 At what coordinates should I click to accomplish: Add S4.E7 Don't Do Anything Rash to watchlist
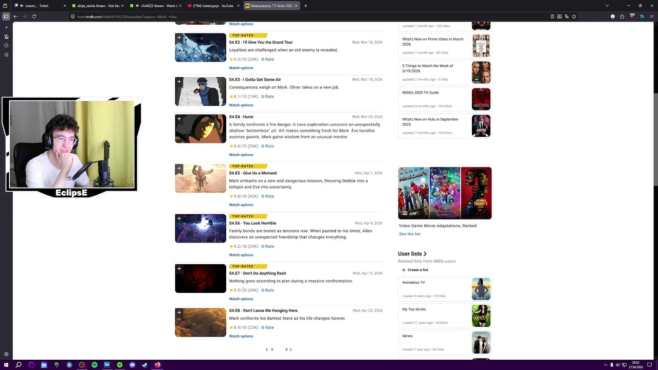click(179, 269)
